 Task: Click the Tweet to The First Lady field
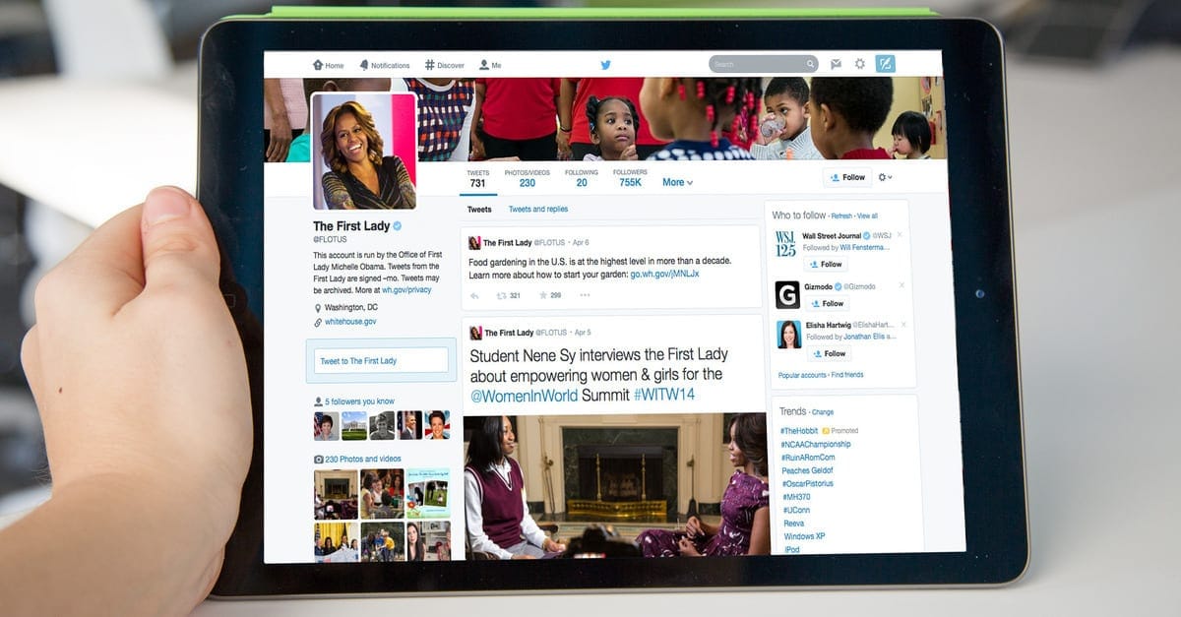(381, 361)
